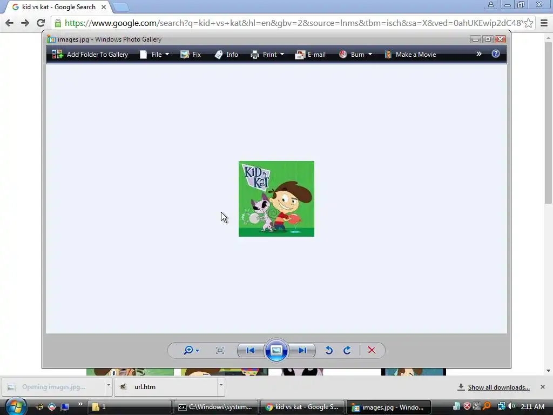The image size is (553, 415).
Task: Click the Chrome address bar URL
Action: pyautogui.click(x=293, y=23)
